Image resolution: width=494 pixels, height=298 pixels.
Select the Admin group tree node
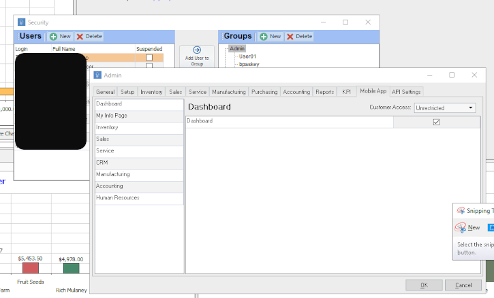pos(237,48)
